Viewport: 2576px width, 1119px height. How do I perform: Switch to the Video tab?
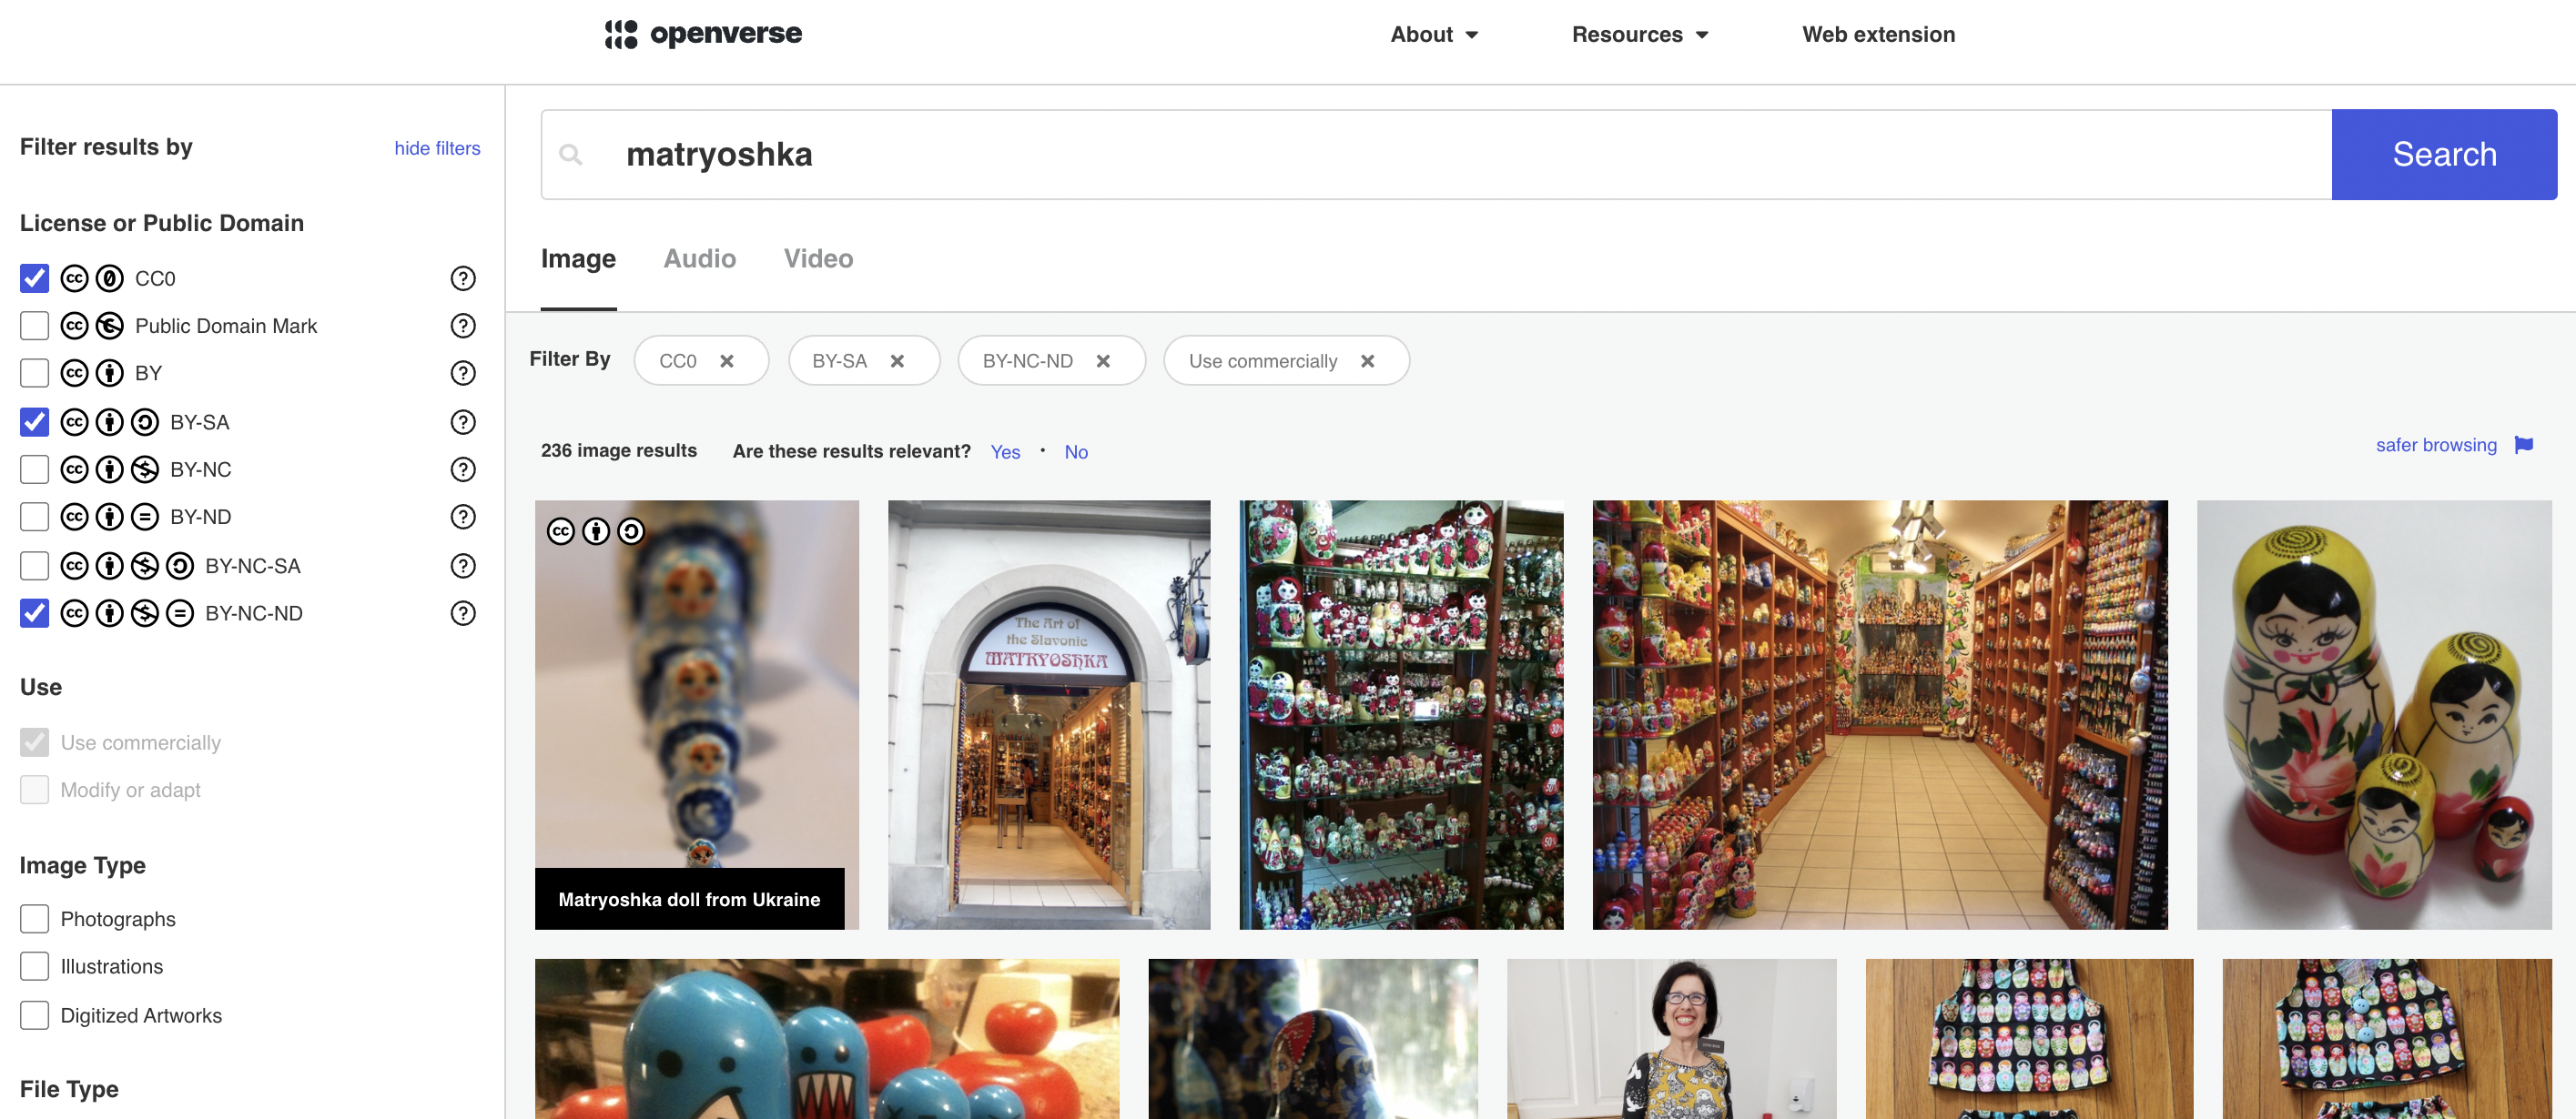pyautogui.click(x=817, y=258)
